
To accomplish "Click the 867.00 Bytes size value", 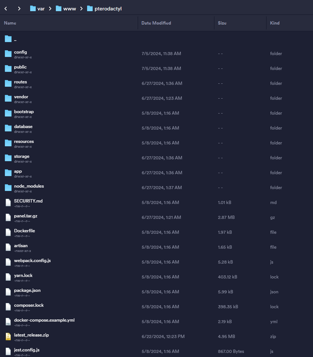I will click(x=231, y=351).
